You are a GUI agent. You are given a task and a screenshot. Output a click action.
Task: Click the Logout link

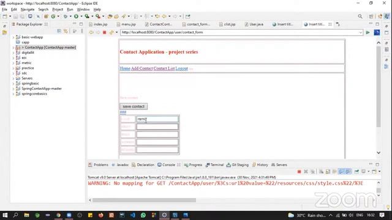pos(181,68)
